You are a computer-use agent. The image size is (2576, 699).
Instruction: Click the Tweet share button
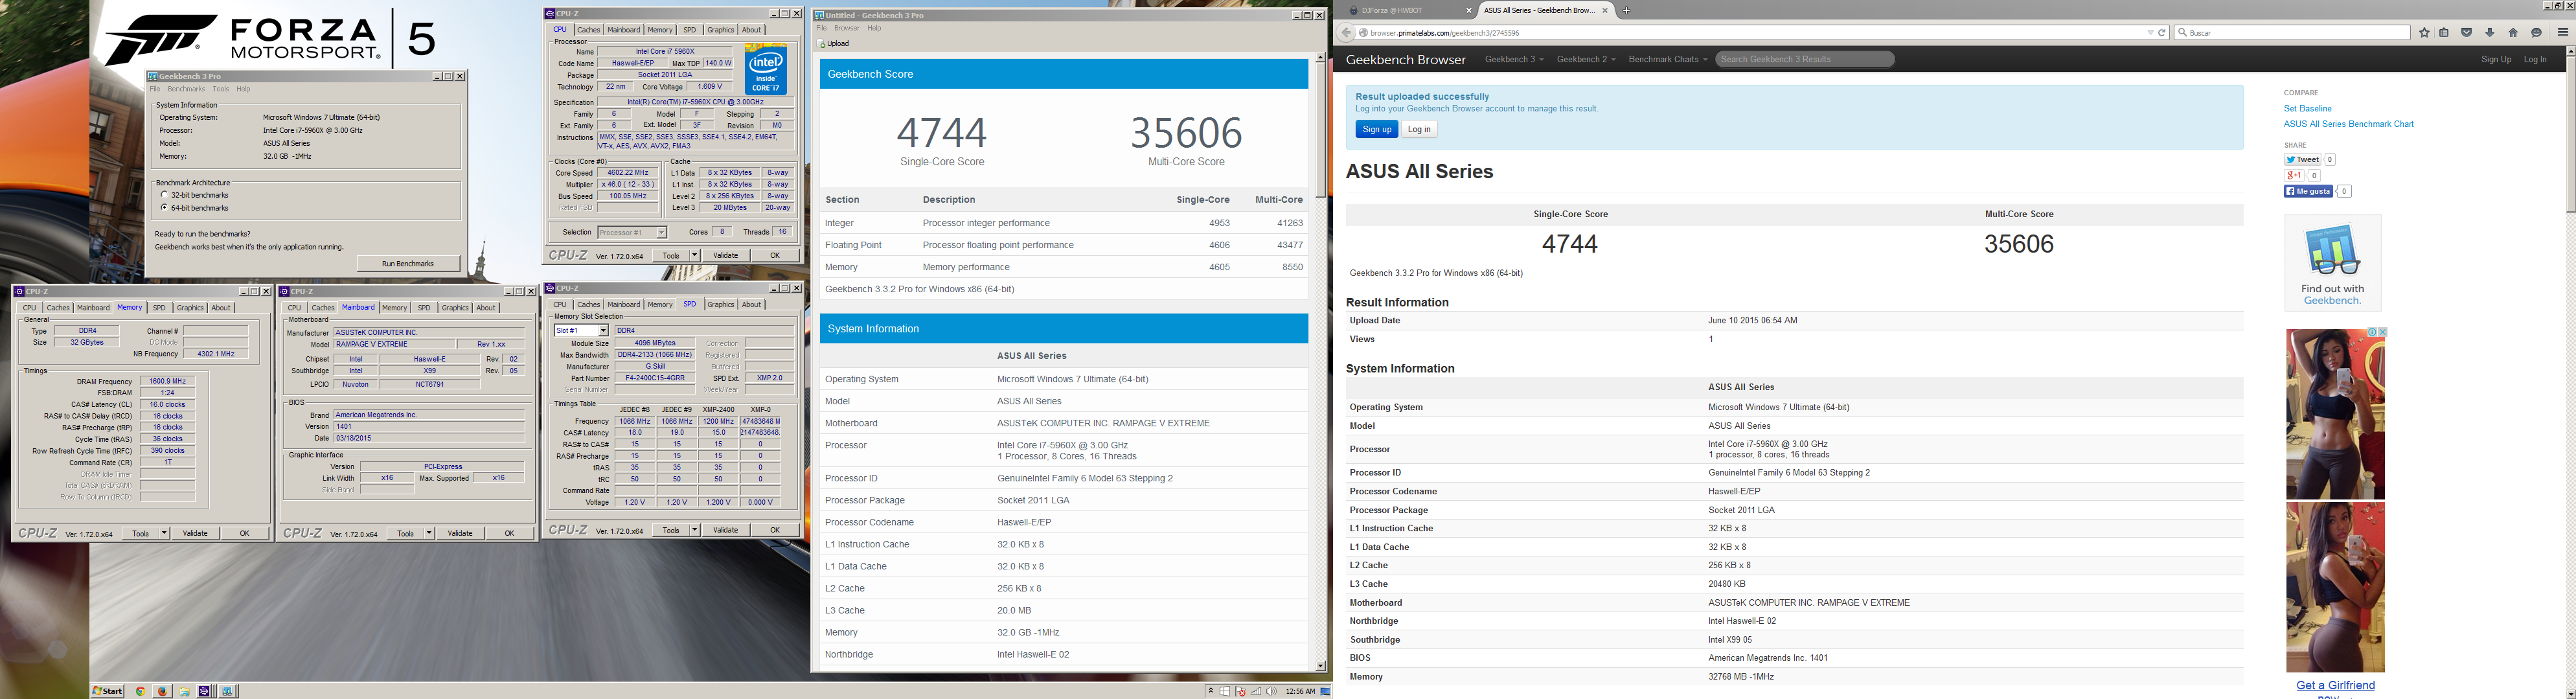2302,159
